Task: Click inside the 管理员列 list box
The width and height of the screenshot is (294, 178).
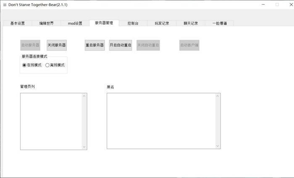Action: [51, 121]
